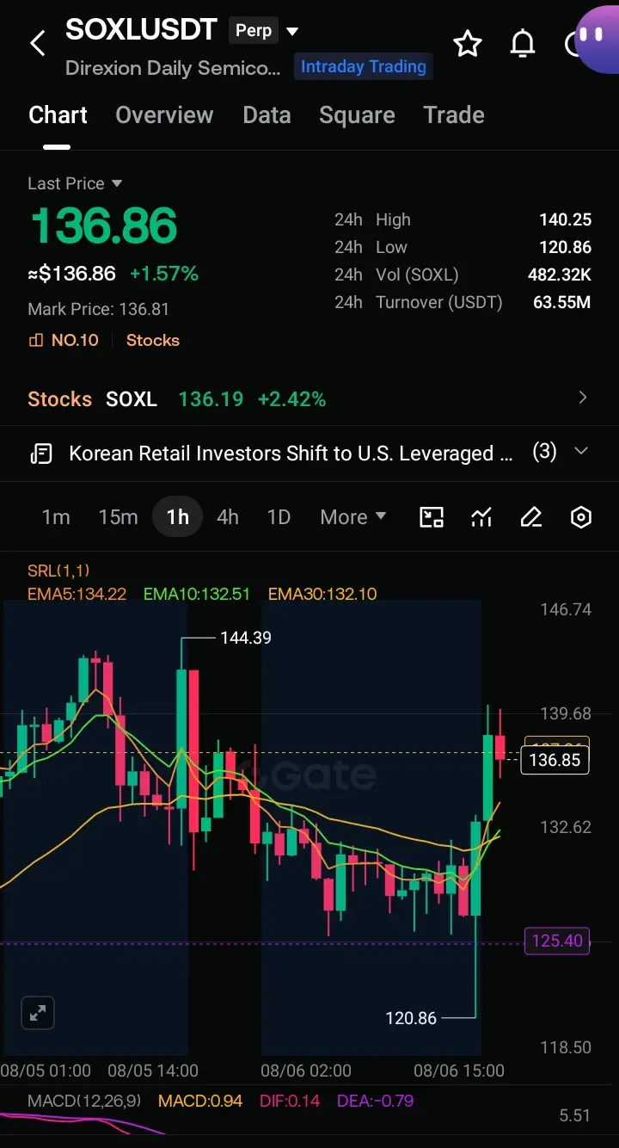The height and width of the screenshot is (1148, 619).
Task: Switch to the Overview tab
Action: (x=164, y=115)
